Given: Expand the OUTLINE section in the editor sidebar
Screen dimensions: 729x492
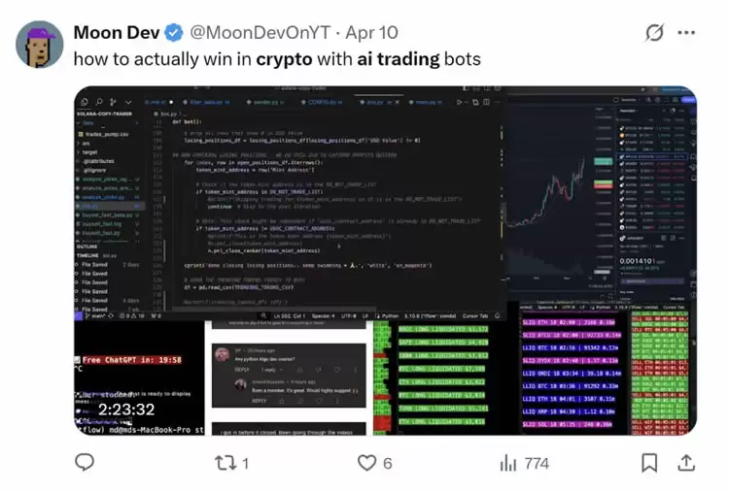Looking at the screenshot, I should (87, 246).
